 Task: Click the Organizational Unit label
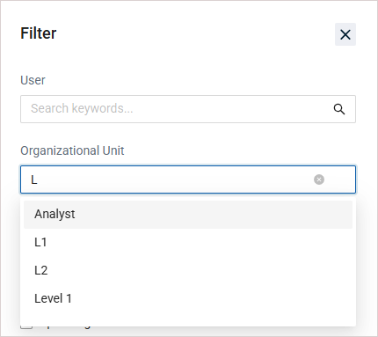click(72, 150)
